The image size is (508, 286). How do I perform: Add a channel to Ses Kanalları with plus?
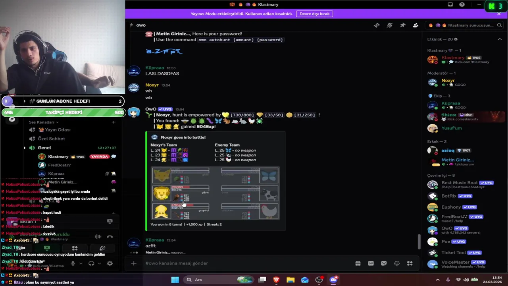114,122
